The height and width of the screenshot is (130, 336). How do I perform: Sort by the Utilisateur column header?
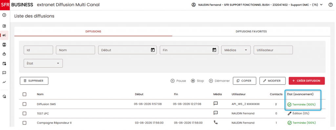click(x=239, y=94)
